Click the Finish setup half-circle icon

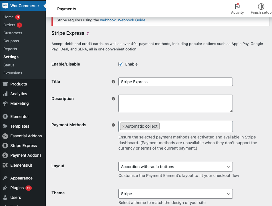(x=261, y=6)
